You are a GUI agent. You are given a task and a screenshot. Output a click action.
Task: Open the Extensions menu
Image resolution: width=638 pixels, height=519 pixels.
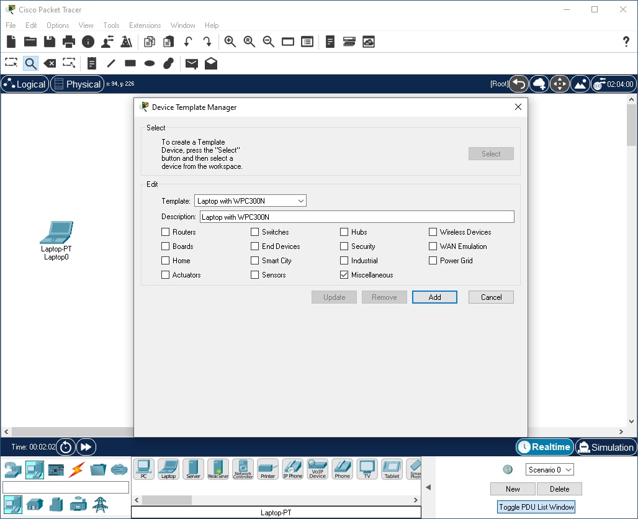145,25
